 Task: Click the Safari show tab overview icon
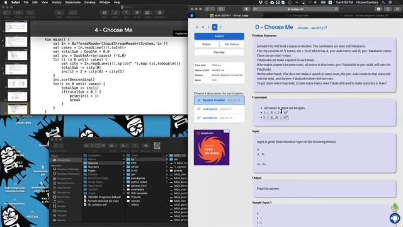[x=397, y=9]
